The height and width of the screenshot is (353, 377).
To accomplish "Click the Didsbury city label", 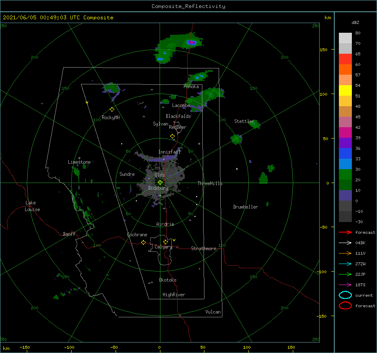I will click(x=158, y=188).
